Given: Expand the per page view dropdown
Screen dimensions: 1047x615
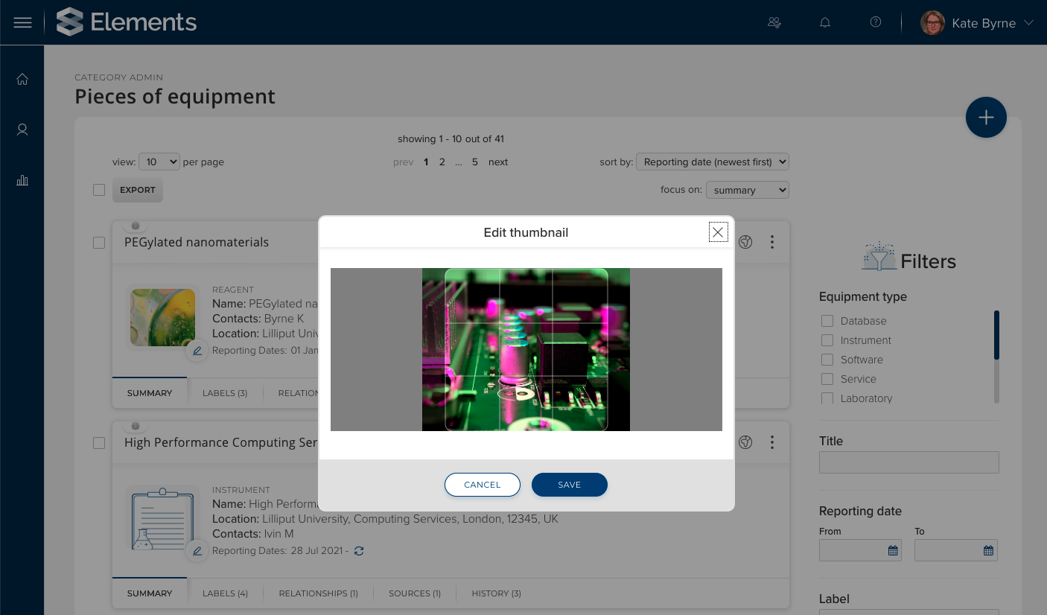Looking at the screenshot, I should (x=159, y=162).
